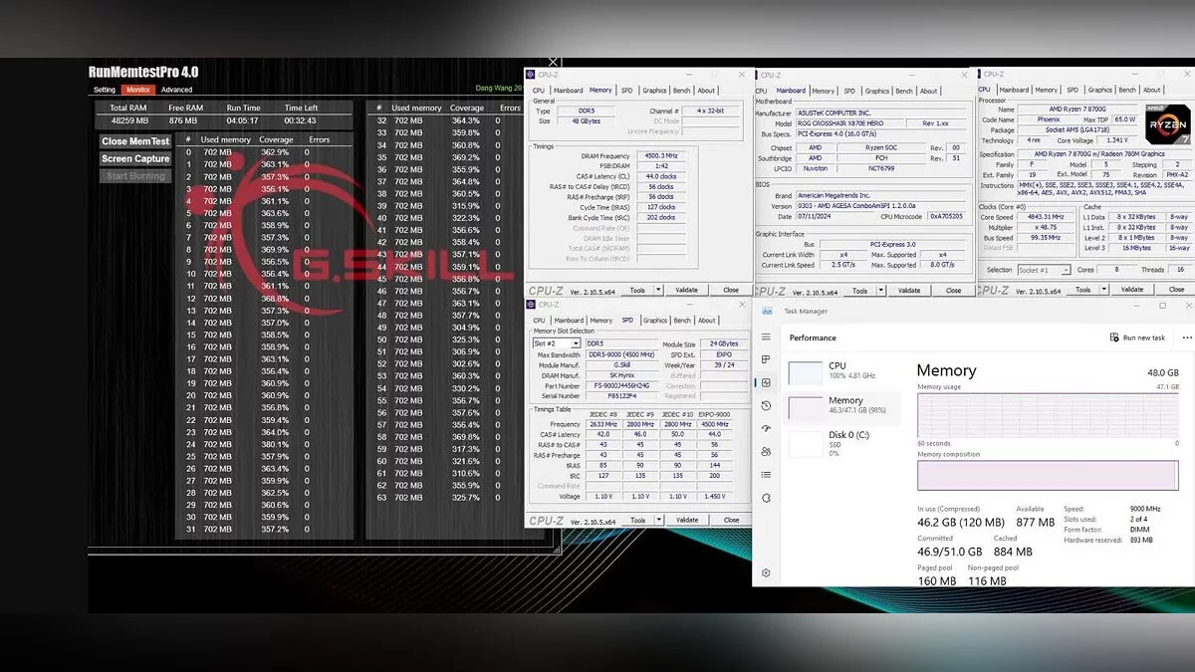Click CAS# Latency value 44.0 clocks
The height and width of the screenshot is (672, 1195).
[x=660, y=176]
